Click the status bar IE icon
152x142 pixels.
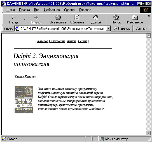pos(4,139)
